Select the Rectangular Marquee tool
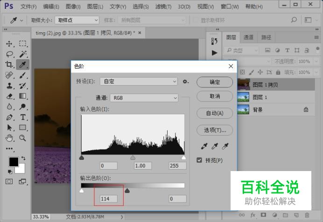 click(x=23, y=43)
